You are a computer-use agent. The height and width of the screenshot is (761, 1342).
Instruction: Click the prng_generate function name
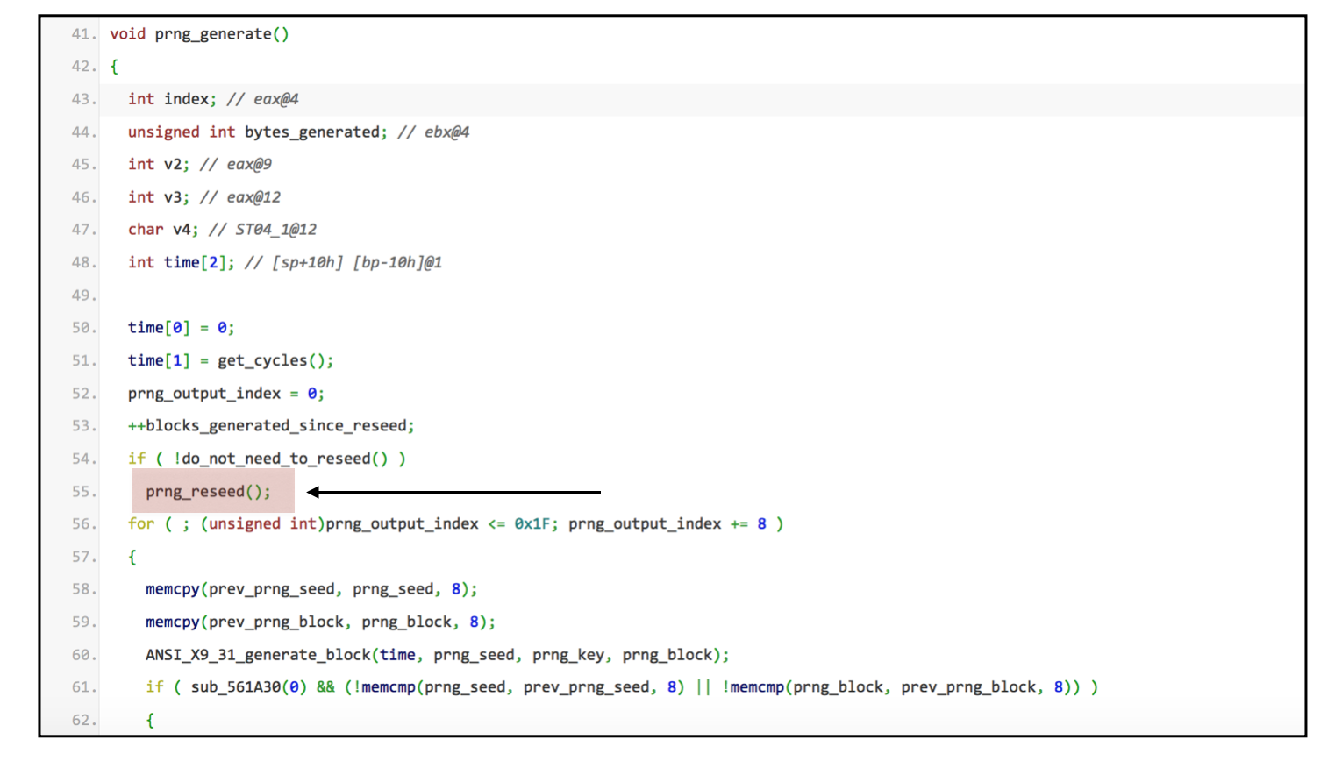212,33
